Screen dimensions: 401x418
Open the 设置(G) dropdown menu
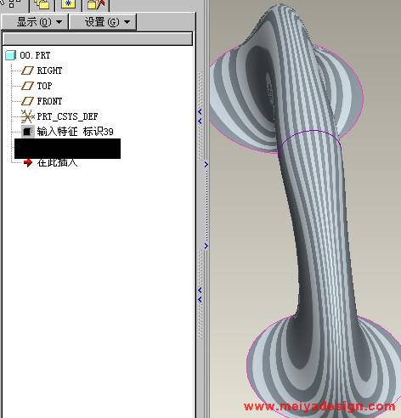click(103, 22)
